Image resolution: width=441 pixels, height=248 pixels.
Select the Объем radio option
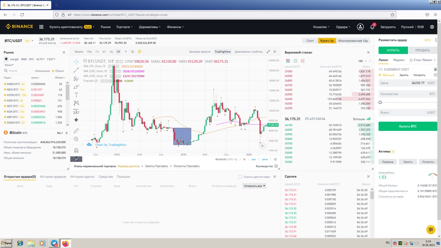[x=58, y=71]
